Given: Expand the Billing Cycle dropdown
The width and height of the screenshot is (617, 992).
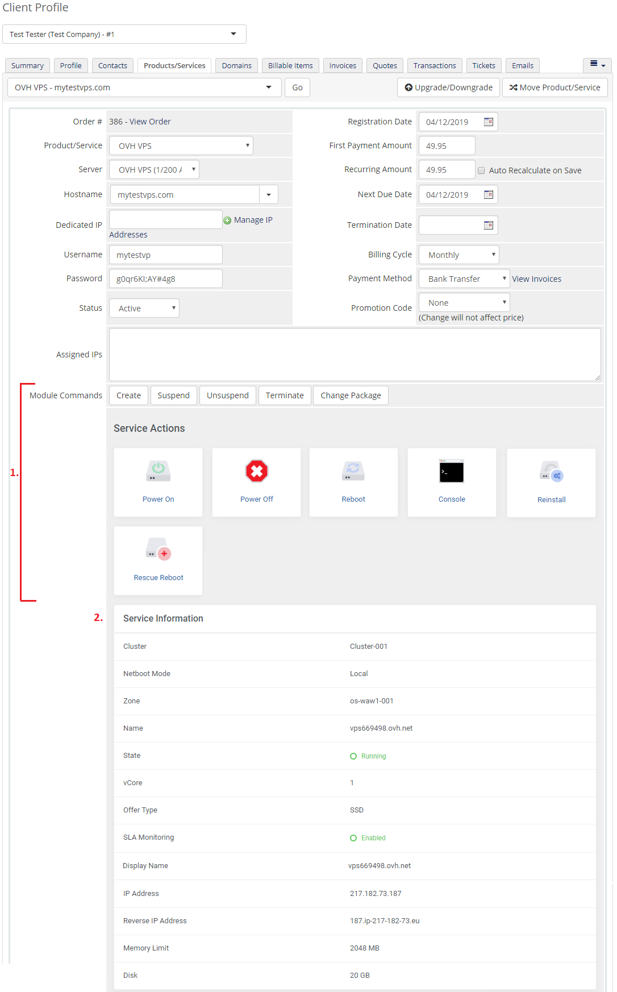Looking at the screenshot, I should 459,255.
